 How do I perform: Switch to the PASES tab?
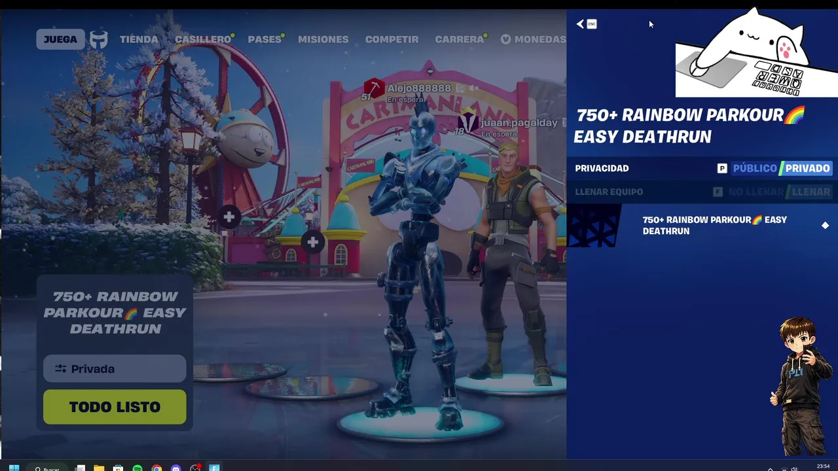pyautogui.click(x=264, y=39)
